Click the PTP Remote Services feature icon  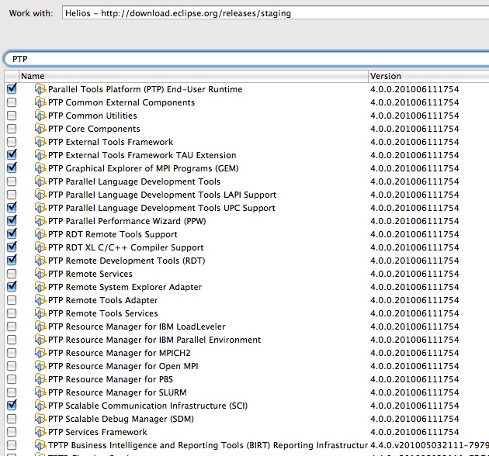point(40,274)
